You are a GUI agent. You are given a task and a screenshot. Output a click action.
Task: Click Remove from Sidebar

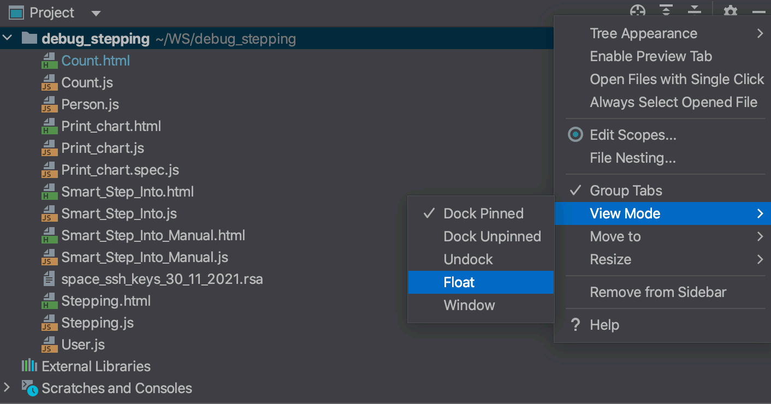pyautogui.click(x=658, y=292)
